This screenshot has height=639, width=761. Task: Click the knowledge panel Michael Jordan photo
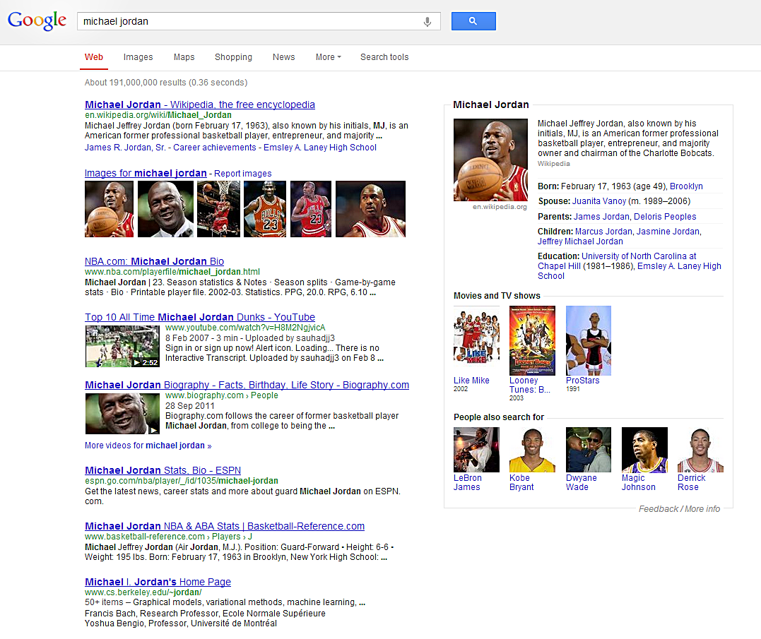pyautogui.click(x=490, y=160)
